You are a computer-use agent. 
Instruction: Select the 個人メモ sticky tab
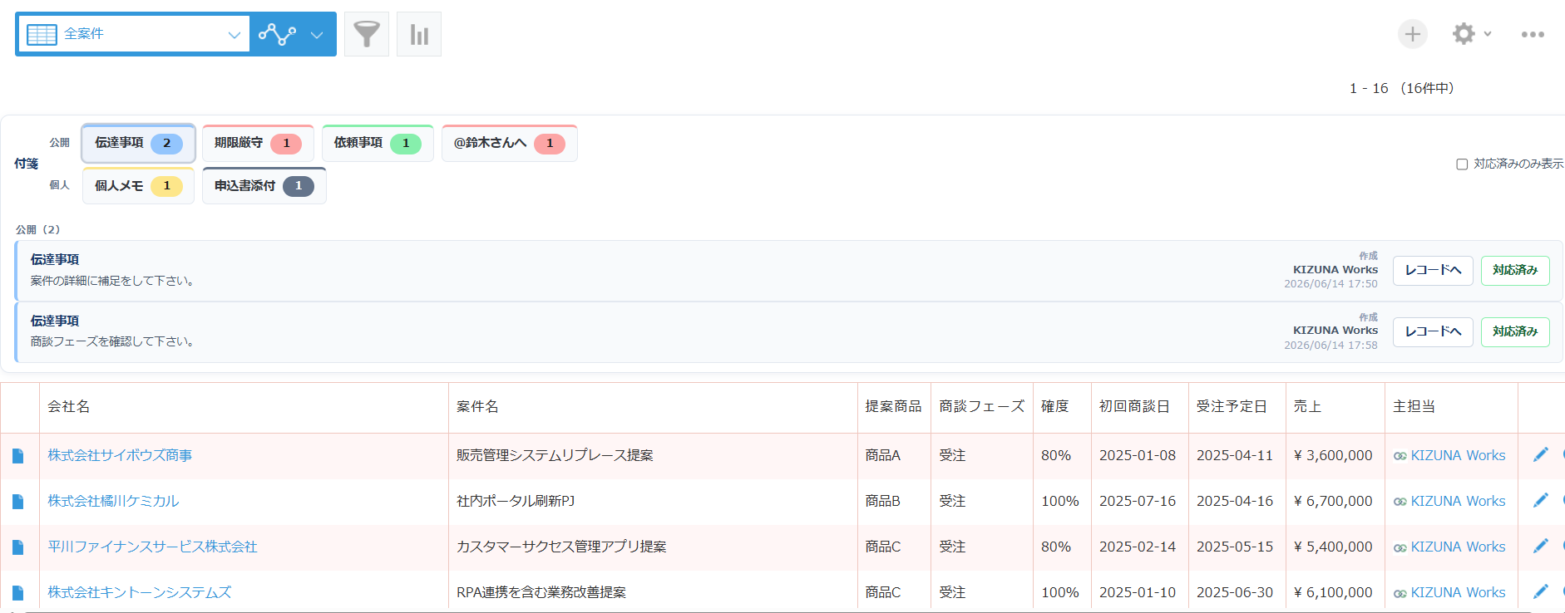138,186
